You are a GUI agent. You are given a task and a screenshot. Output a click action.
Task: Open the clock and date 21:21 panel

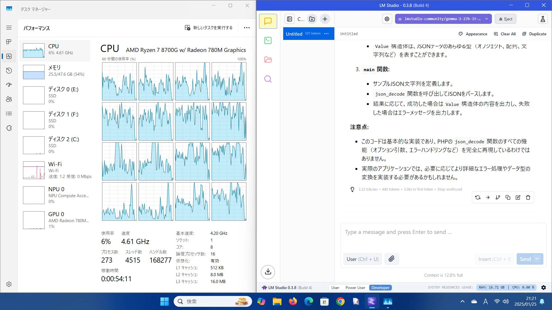click(x=525, y=301)
